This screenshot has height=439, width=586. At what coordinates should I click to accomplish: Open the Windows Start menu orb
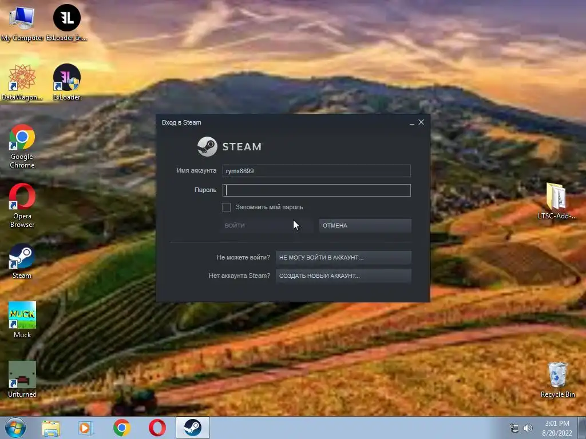point(15,428)
